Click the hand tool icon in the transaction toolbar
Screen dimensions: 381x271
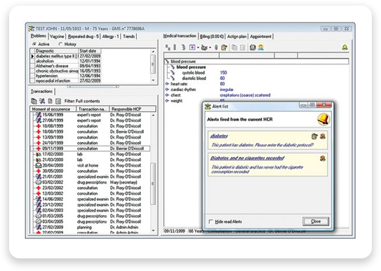[204, 48]
